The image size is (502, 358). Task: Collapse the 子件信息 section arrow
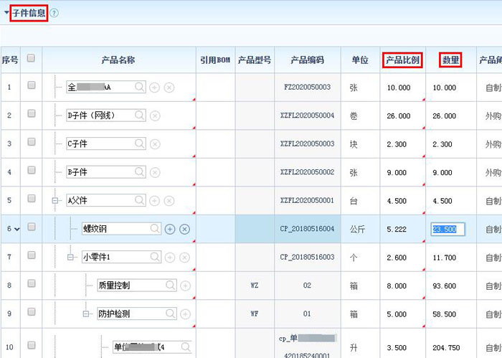pos(6,13)
